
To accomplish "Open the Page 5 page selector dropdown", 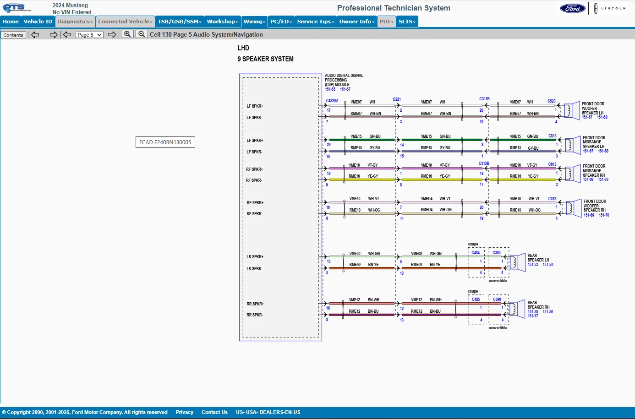I will pyautogui.click(x=89, y=35).
